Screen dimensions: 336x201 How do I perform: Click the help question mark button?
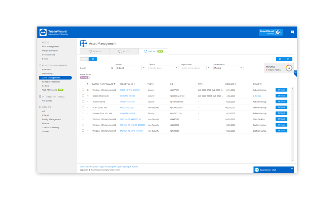pos(288,59)
